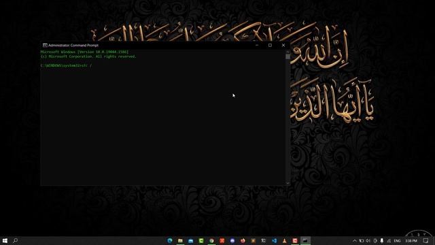Open the red X app in taskbar
Viewport: 435px width, 245px height.
click(x=222, y=240)
